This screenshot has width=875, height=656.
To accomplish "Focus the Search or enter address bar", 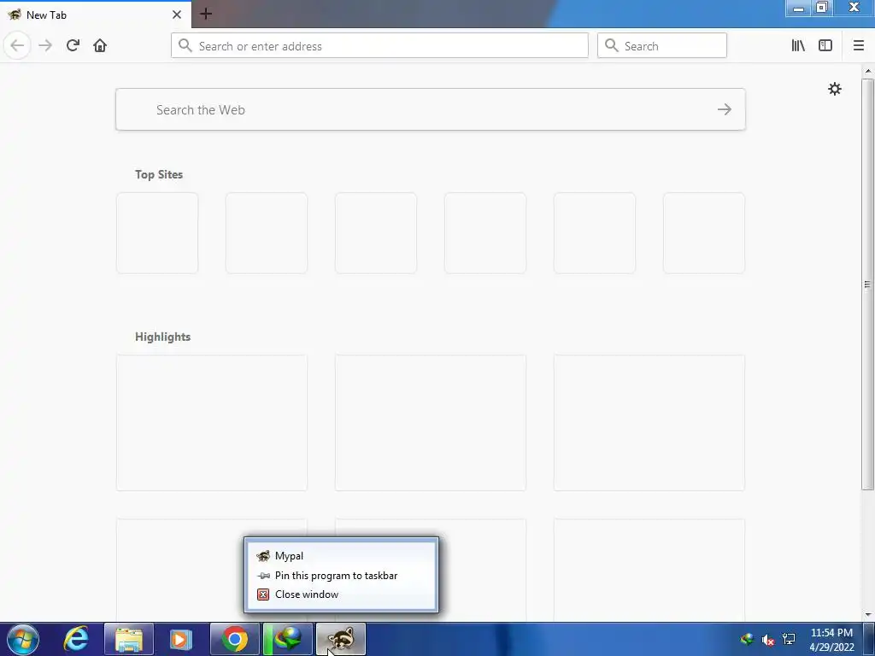I will pos(379,45).
